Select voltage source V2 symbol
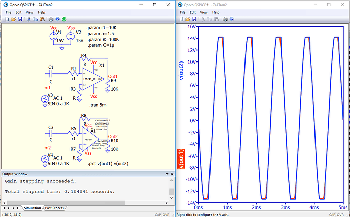The height and width of the screenshot is (217, 350). click(x=71, y=36)
